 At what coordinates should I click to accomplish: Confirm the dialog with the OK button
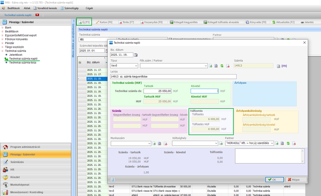click(x=274, y=180)
